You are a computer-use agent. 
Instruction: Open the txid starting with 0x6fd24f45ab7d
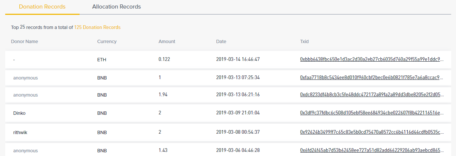(372, 150)
